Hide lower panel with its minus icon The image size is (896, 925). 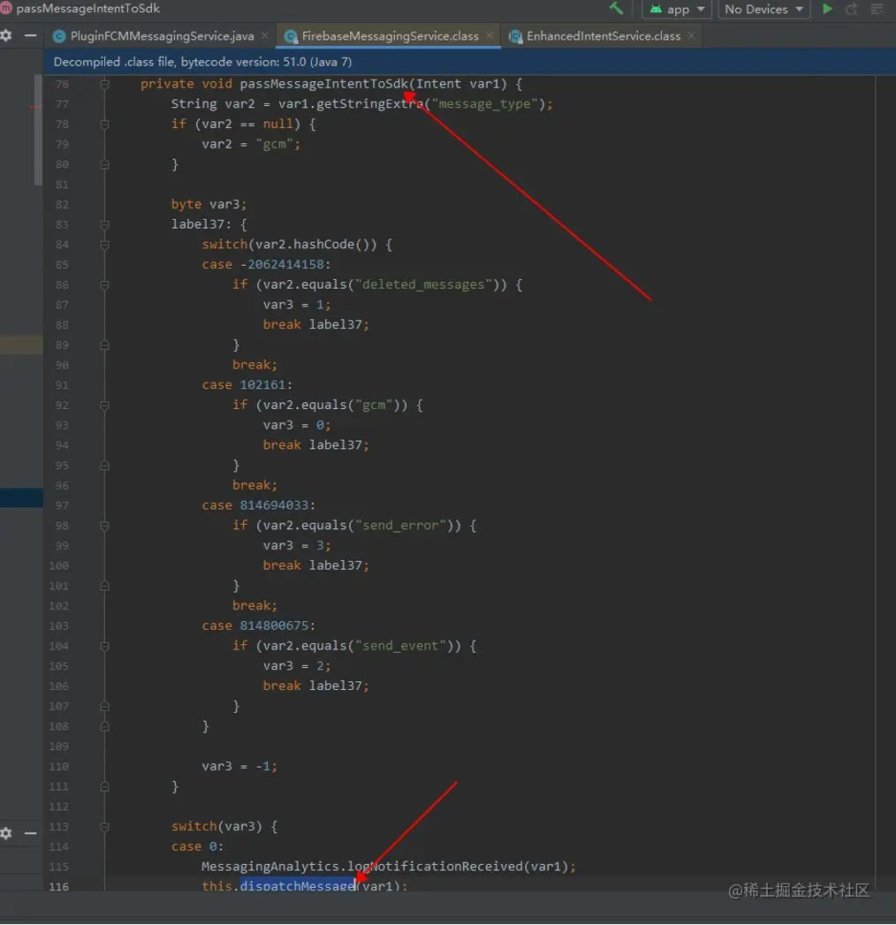[x=30, y=834]
